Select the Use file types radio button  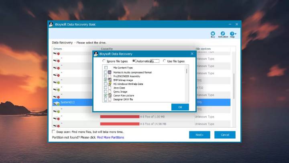click(x=164, y=61)
